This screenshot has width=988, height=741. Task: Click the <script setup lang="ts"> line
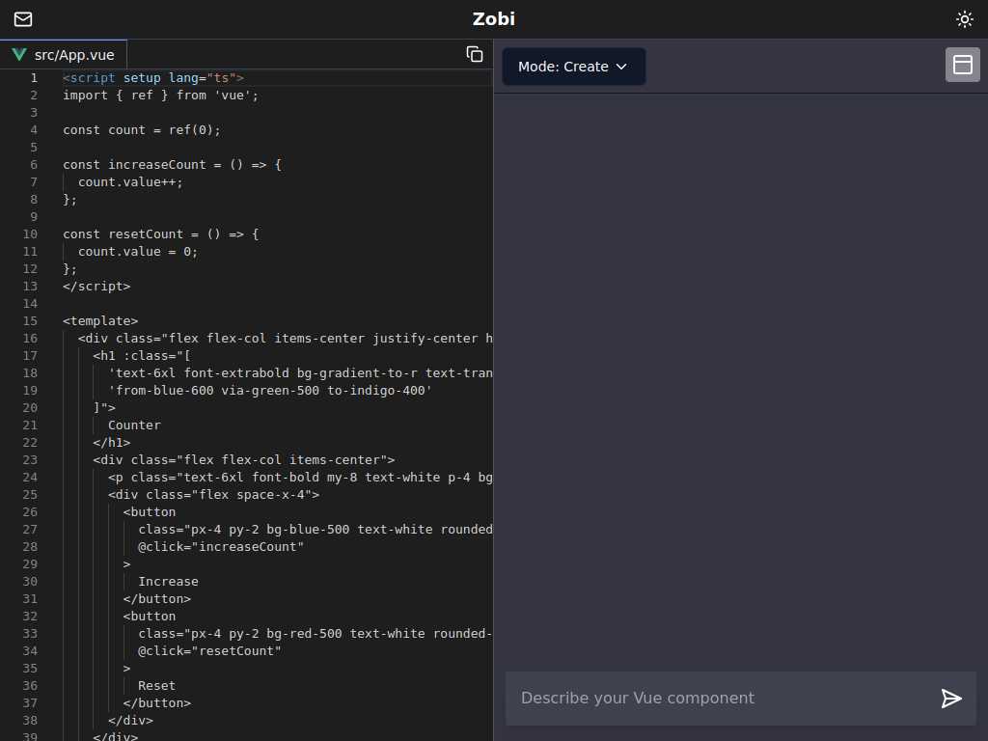click(153, 77)
